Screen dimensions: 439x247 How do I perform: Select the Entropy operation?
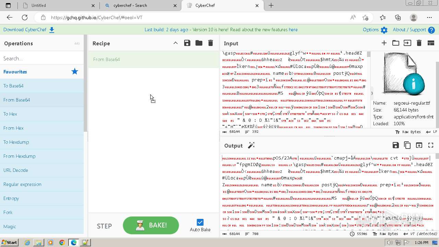[x=42, y=198]
